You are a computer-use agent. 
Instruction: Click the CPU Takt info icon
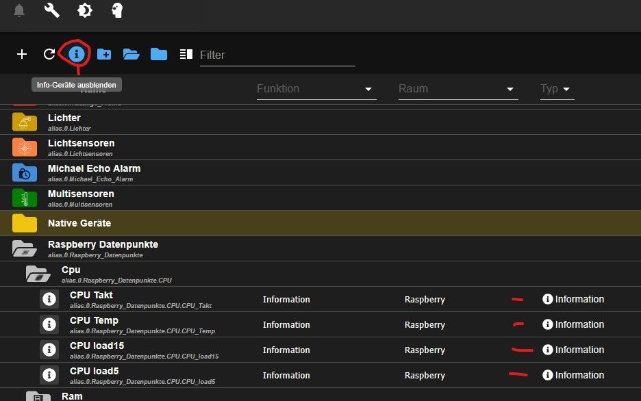click(49, 299)
